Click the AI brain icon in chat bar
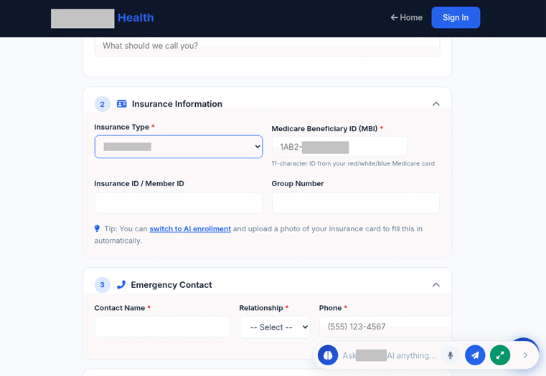The width and height of the screenshot is (546, 376). (x=328, y=355)
